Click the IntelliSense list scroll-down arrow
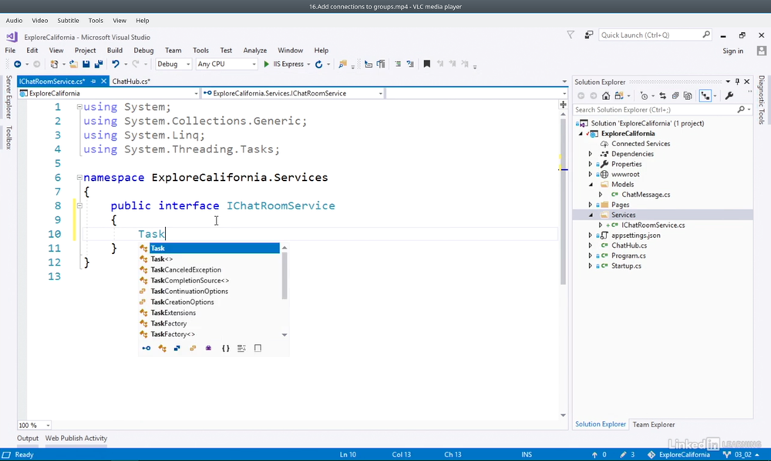 [284, 335]
